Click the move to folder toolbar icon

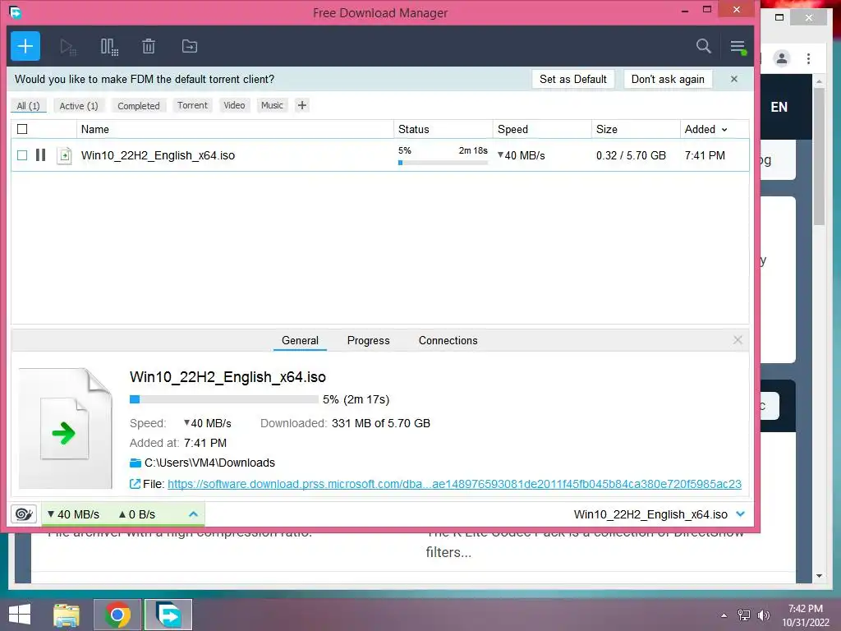190,46
